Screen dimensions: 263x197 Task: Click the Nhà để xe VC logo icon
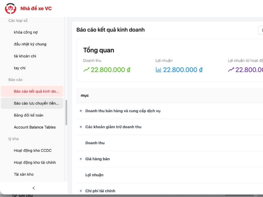tap(11, 9)
